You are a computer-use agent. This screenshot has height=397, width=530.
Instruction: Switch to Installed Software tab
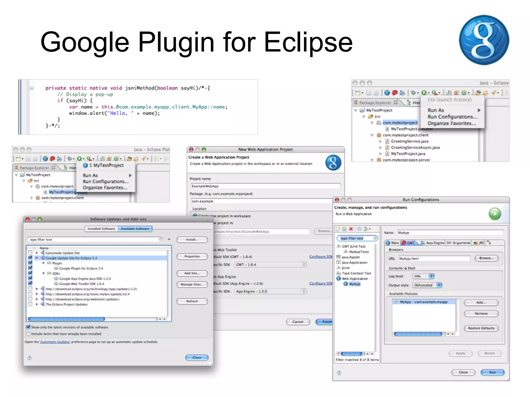(x=101, y=229)
